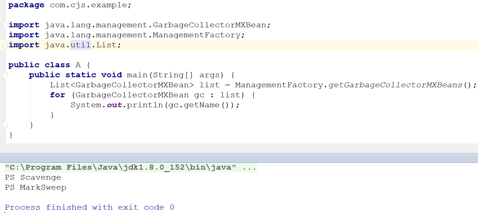Click the package keyword on first line
478x213 pixels.
(26, 5)
